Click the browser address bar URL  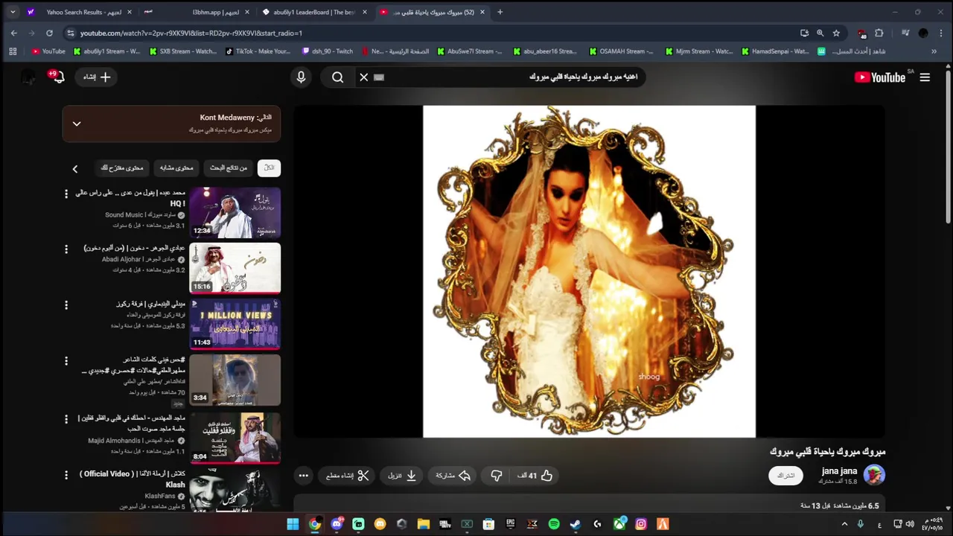(x=191, y=33)
